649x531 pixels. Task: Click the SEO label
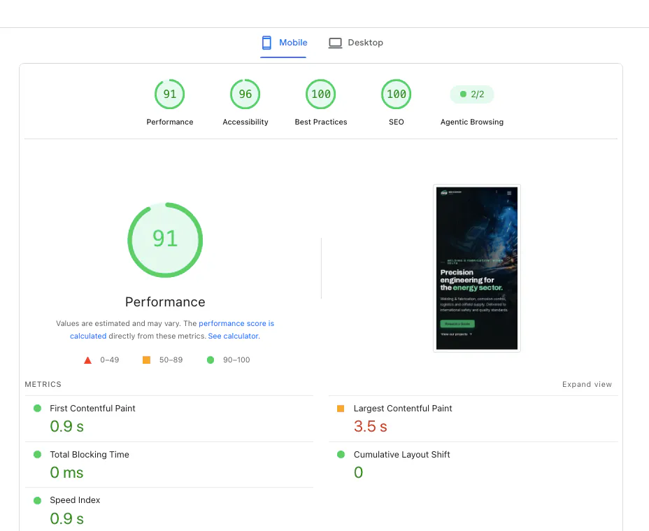[396, 122]
